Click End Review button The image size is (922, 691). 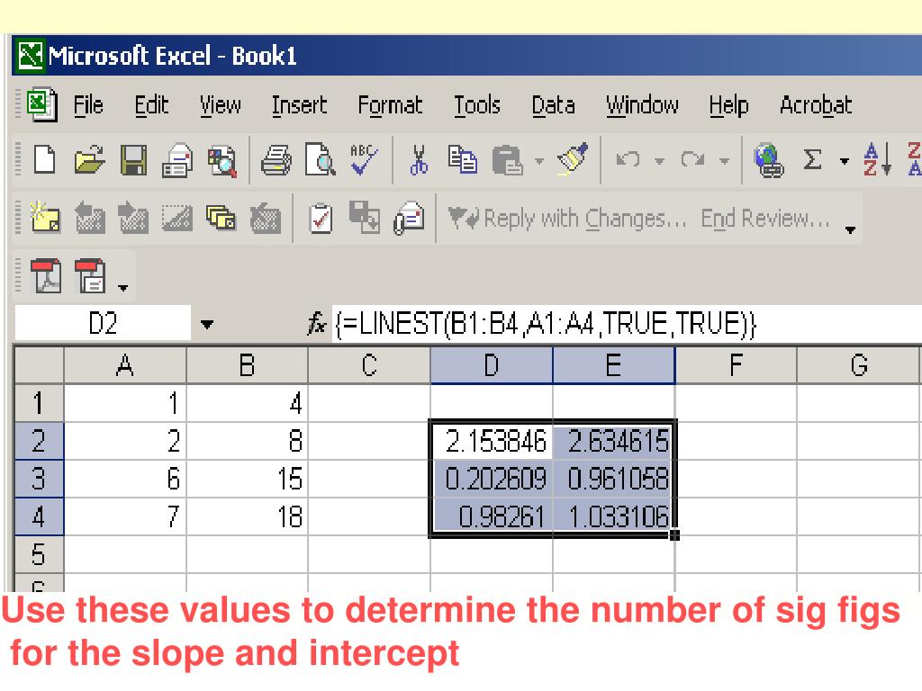[x=765, y=218]
